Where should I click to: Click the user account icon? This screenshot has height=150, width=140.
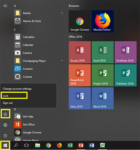point(5,114)
